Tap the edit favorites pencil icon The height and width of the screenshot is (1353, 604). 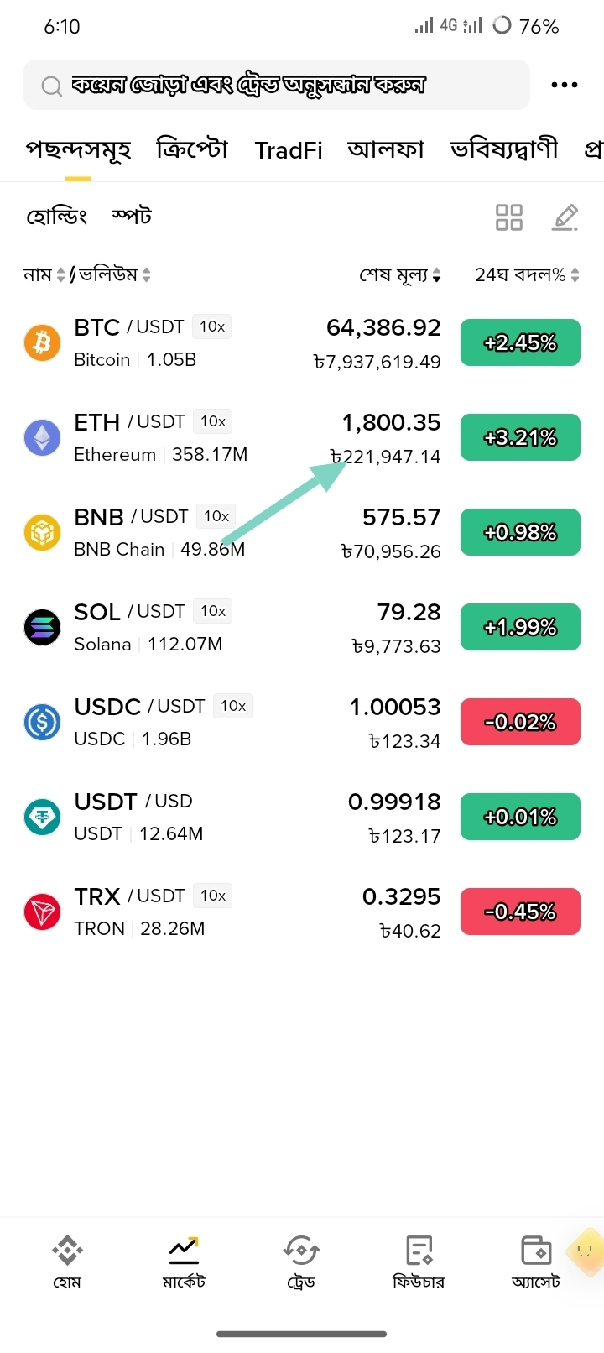[x=565, y=217]
